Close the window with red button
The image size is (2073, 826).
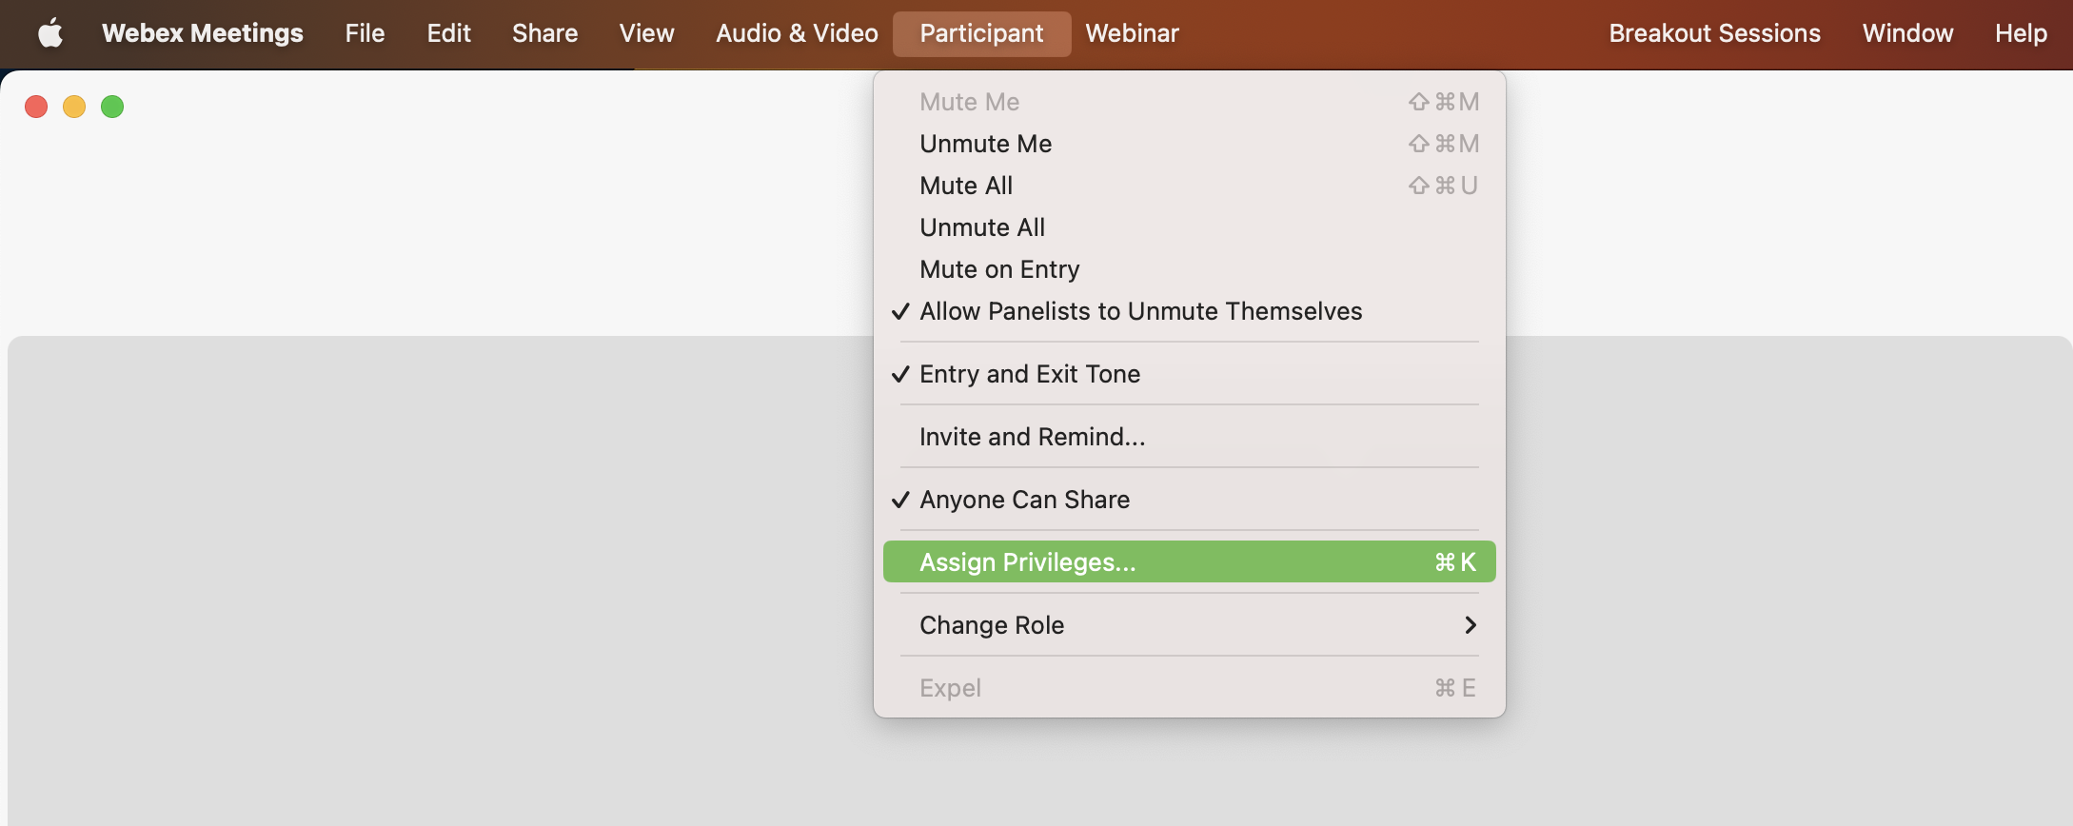coord(36,107)
